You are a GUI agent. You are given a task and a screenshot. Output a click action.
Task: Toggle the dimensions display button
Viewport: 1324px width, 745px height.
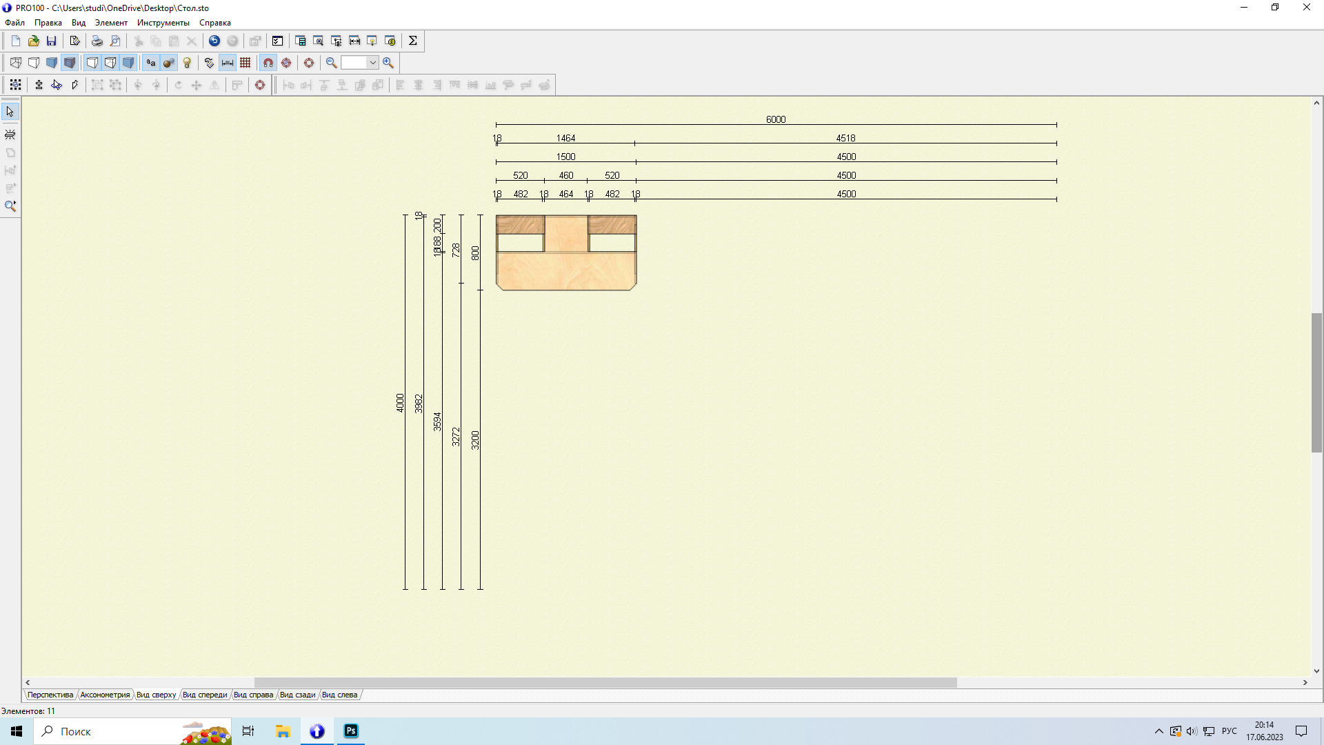coord(228,63)
